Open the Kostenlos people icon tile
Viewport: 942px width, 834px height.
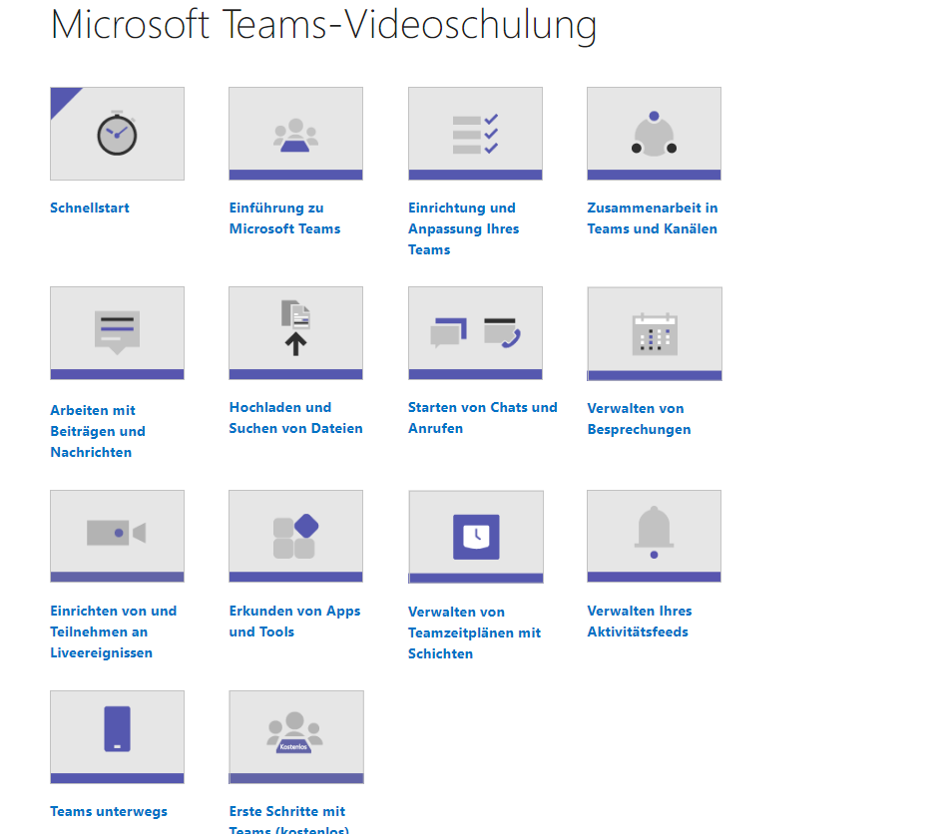pyautogui.click(x=296, y=737)
